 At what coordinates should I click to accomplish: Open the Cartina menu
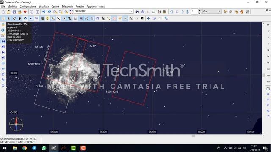click(x=55, y=7)
